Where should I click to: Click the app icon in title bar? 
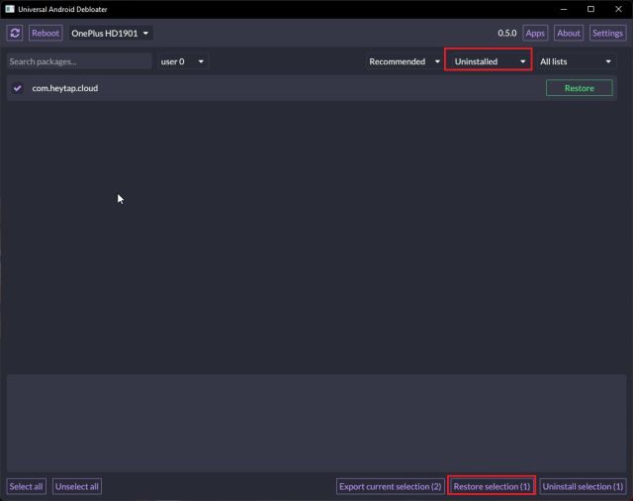coord(10,9)
